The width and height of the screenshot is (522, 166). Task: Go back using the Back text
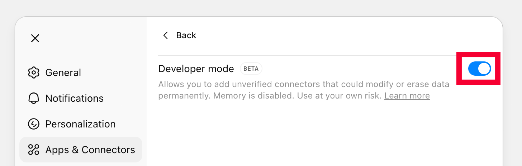[x=186, y=35]
